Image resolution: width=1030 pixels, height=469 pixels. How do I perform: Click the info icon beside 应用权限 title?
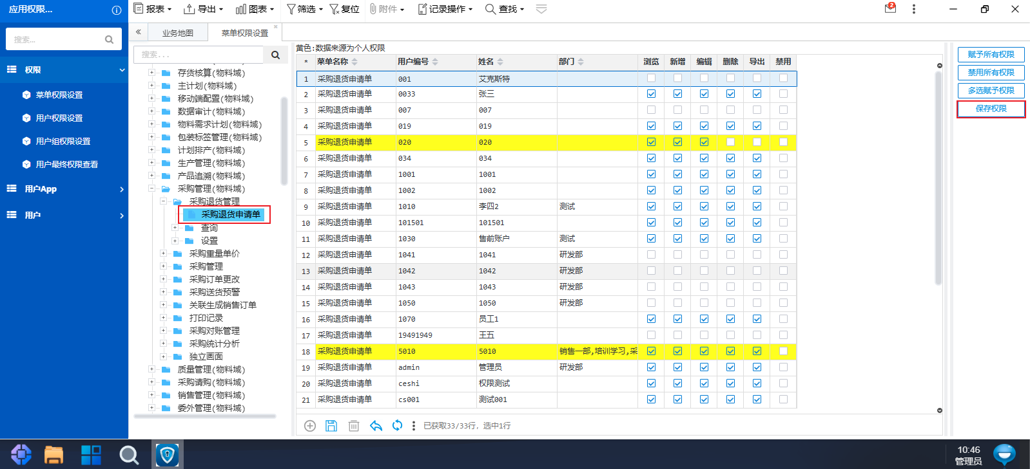pos(117,10)
